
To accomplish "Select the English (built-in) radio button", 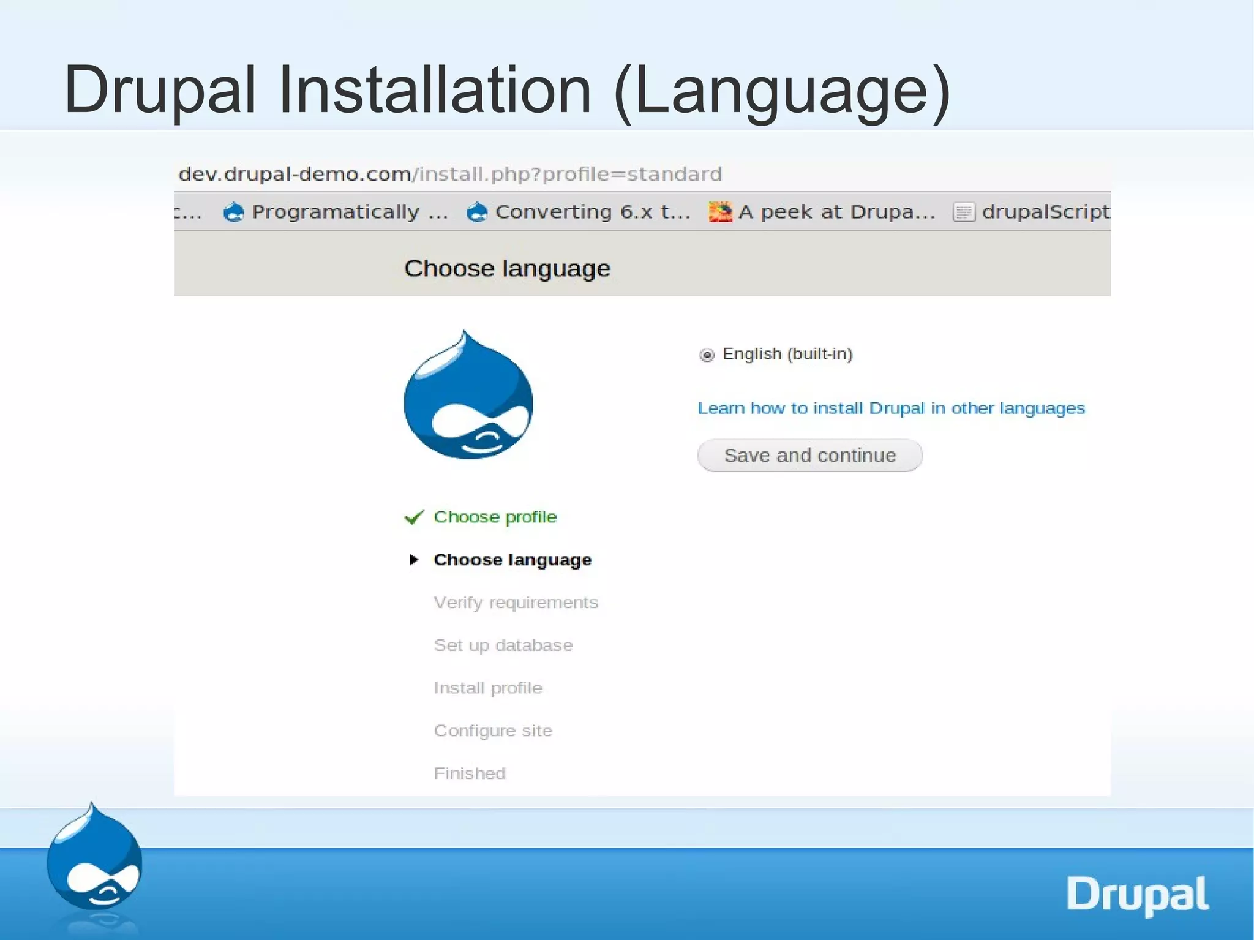I will (x=707, y=355).
